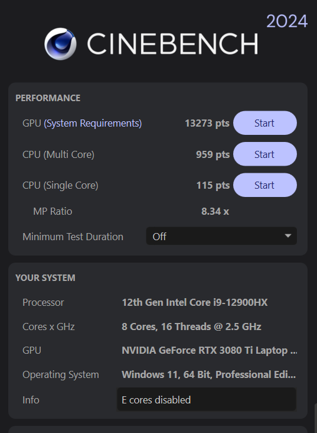Click the truncated GPU name RTX 3080 Ti
This screenshot has width=317, height=433.
(x=210, y=350)
